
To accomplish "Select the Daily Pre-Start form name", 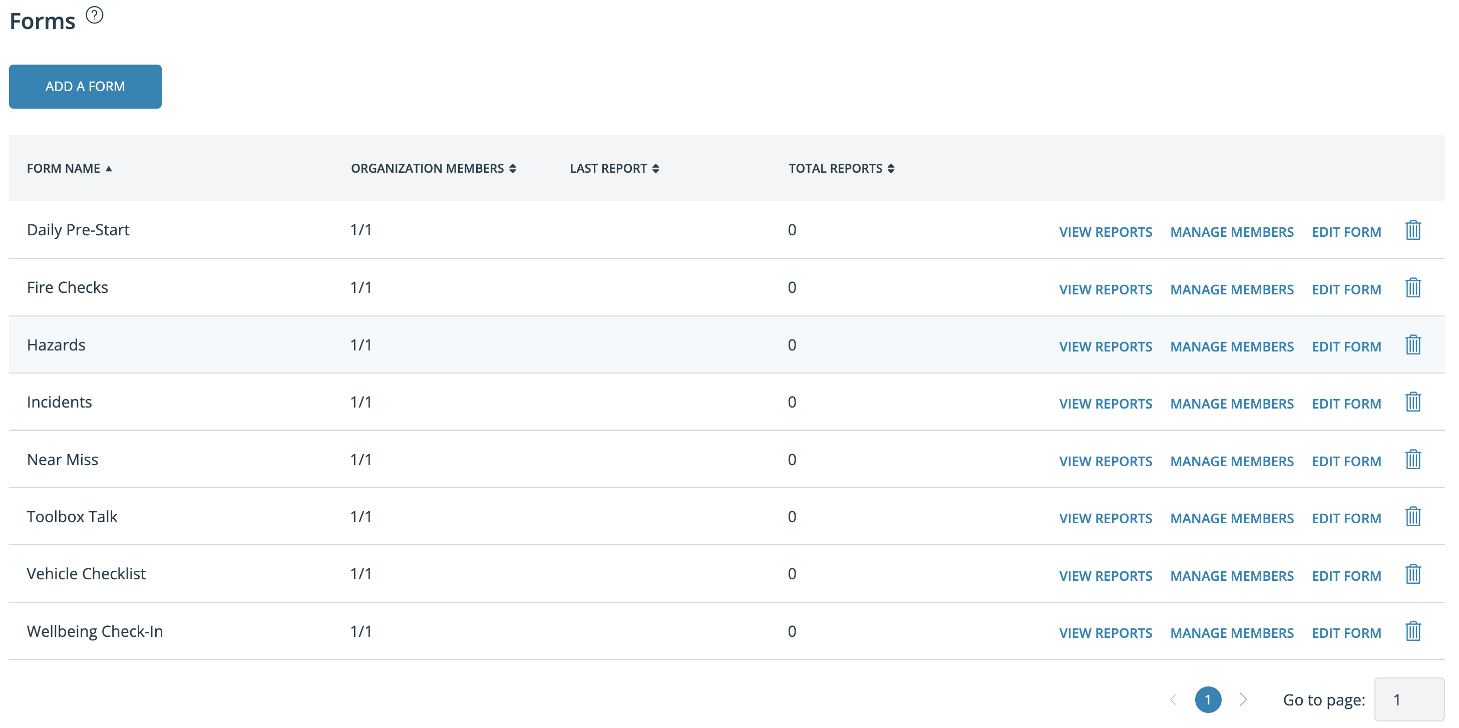I will point(78,230).
